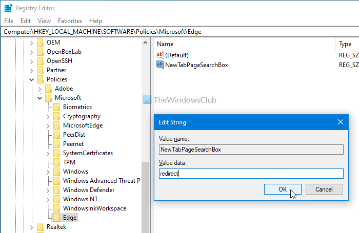Select the Realtek folder icon

[40, 227]
